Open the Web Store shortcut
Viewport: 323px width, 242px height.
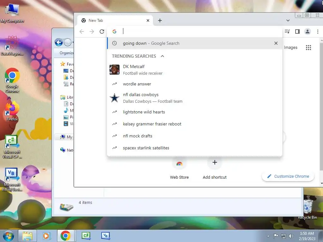179,169
